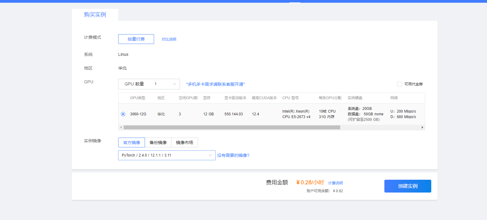Screen dimensions: 487x220
Task: Select the 购买实例 tab
Action: (95, 15)
